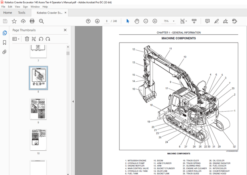Click legend entry MITSUBISHI ENGINE
Viewport: 247px width, 175px height.
(x=137, y=161)
